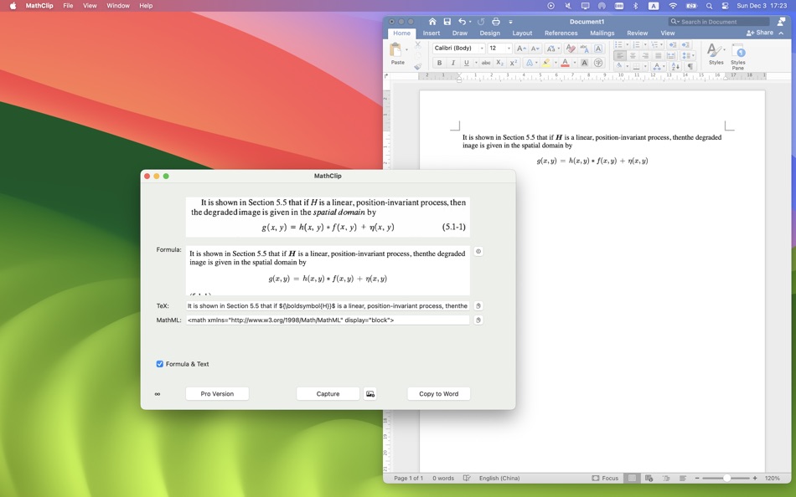Open the spelling and grammar check icon in status bar
This screenshot has width=796, height=497.
[467, 479]
